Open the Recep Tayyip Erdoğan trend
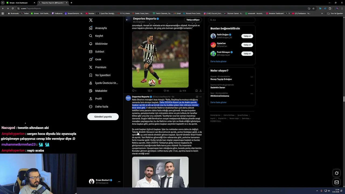345x194 pixels. [221, 79]
